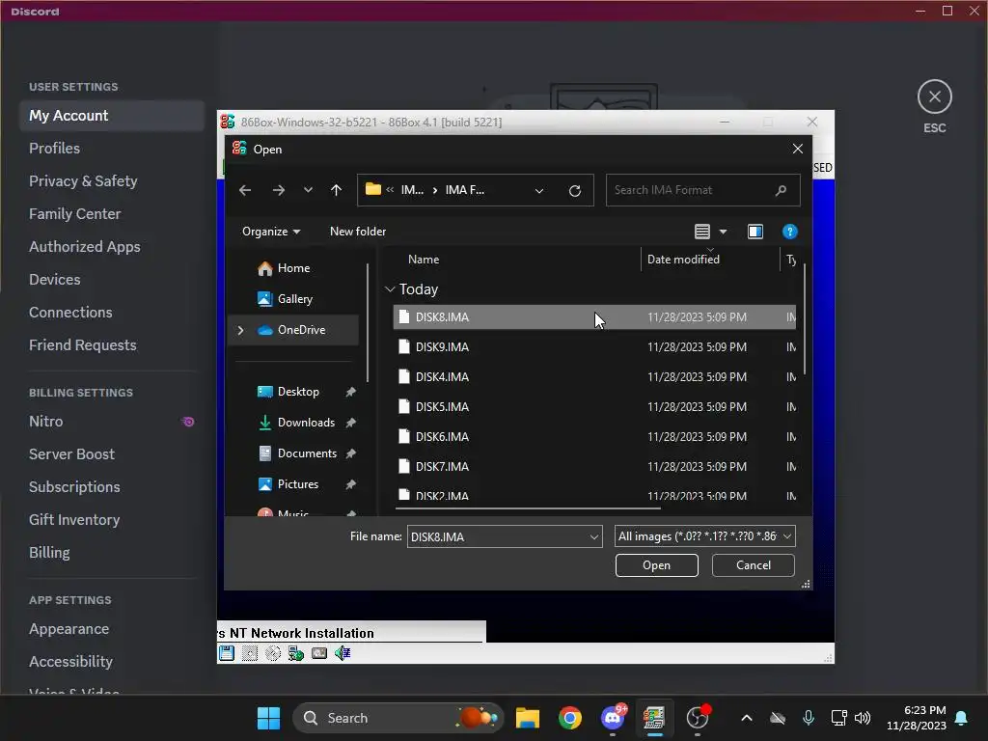988x741 pixels.
Task: Select Gallery in the navigation pane
Action: (x=294, y=299)
